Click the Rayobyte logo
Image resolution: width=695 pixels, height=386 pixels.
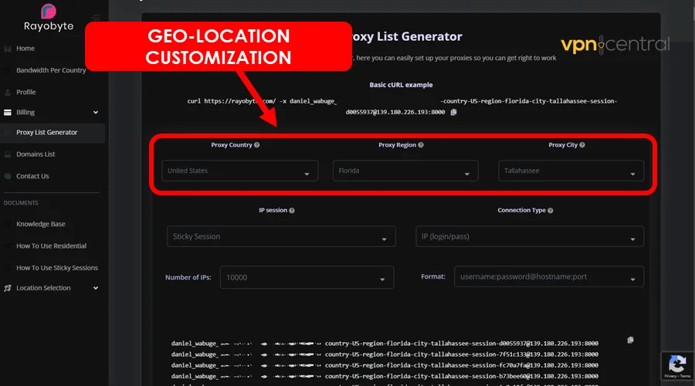coord(49,18)
